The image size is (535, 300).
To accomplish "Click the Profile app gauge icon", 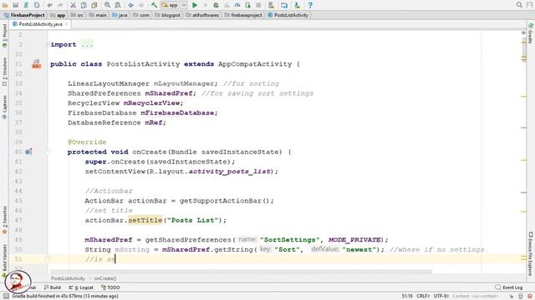I will [237, 5].
